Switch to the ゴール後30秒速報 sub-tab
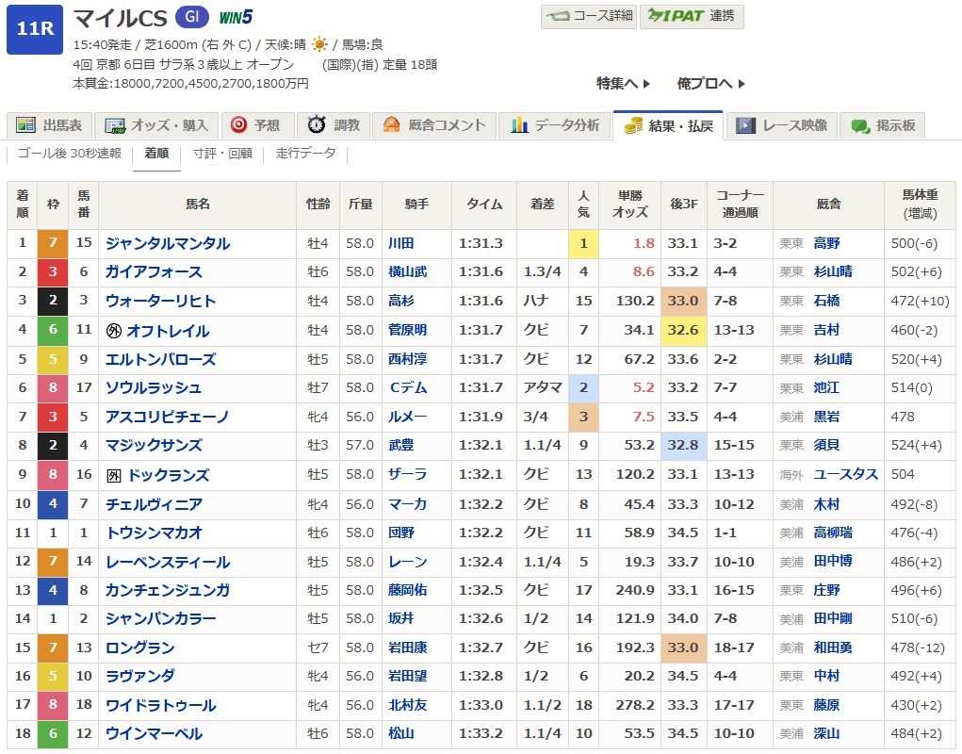Viewport: 962px width, 754px height. coord(70,154)
